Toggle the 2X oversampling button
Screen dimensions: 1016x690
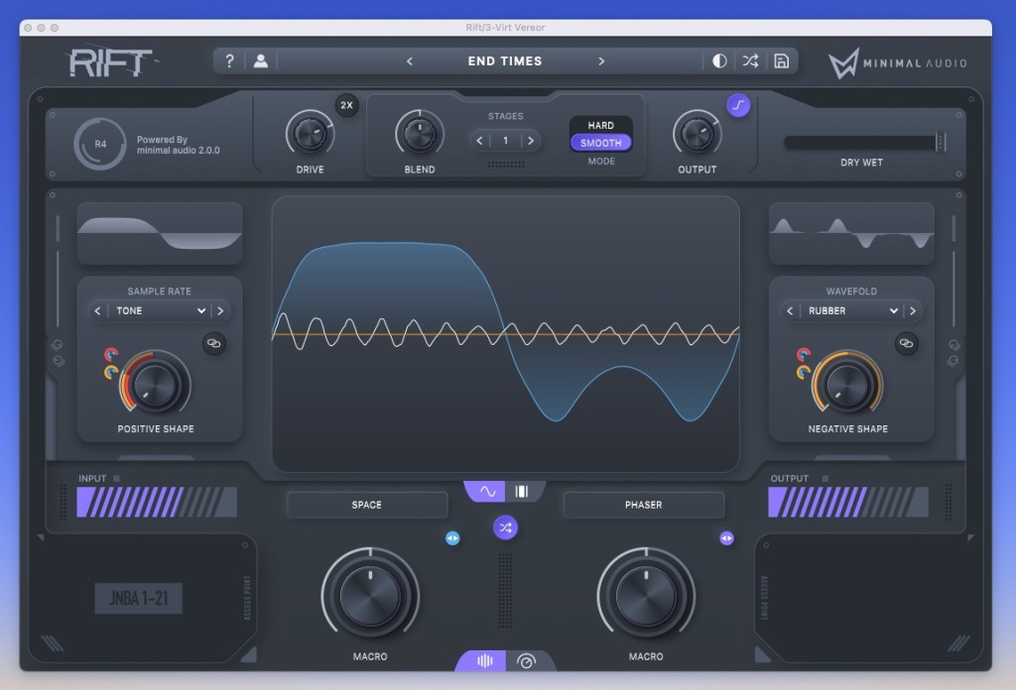pos(346,105)
